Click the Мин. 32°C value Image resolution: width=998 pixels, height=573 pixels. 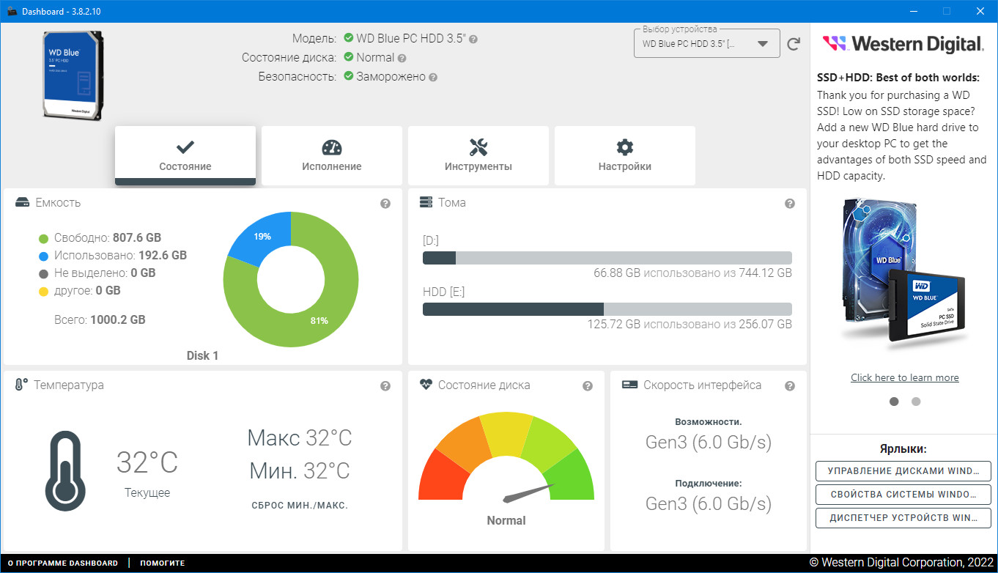[300, 470]
